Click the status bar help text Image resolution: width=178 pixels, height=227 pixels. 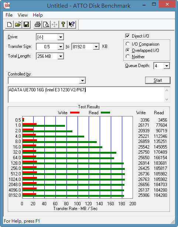point(22,221)
